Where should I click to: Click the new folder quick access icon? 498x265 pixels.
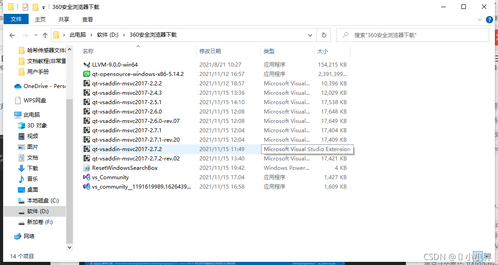[35, 7]
